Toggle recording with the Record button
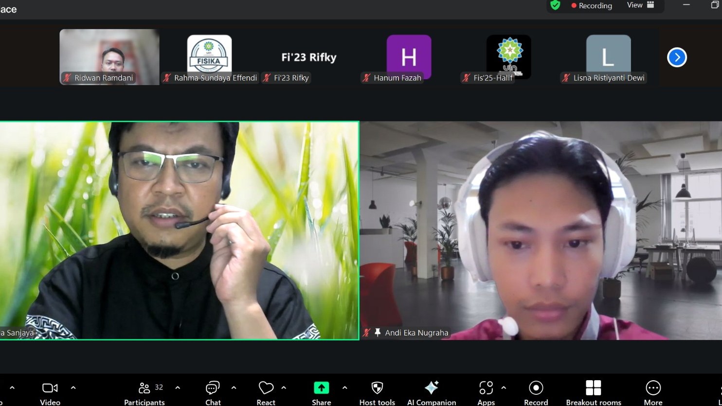722x406 pixels. (x=536, y=388)
